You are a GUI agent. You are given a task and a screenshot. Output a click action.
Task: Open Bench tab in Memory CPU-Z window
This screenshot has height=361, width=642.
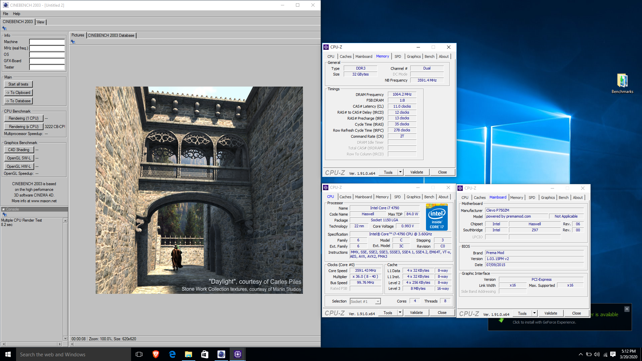click(x=429, y=56)
